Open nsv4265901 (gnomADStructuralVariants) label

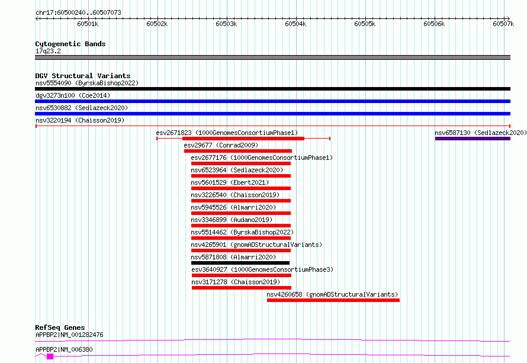point(256,245)
